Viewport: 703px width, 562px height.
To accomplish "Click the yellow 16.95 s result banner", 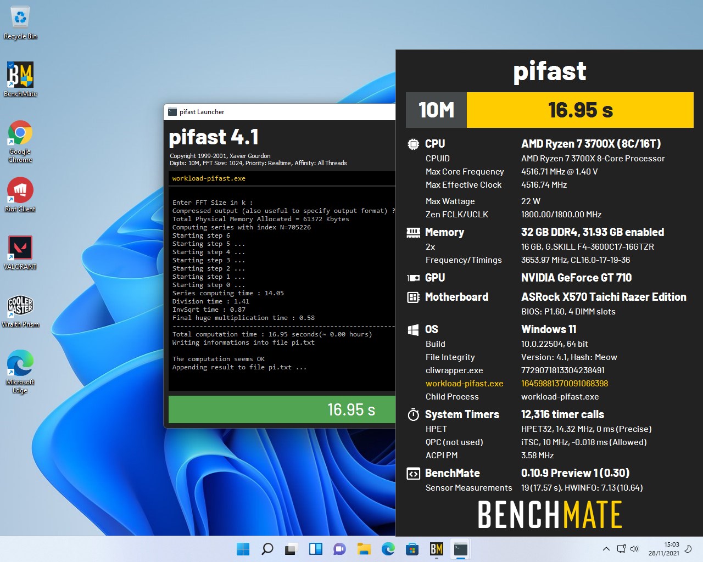I will [580, 110].
